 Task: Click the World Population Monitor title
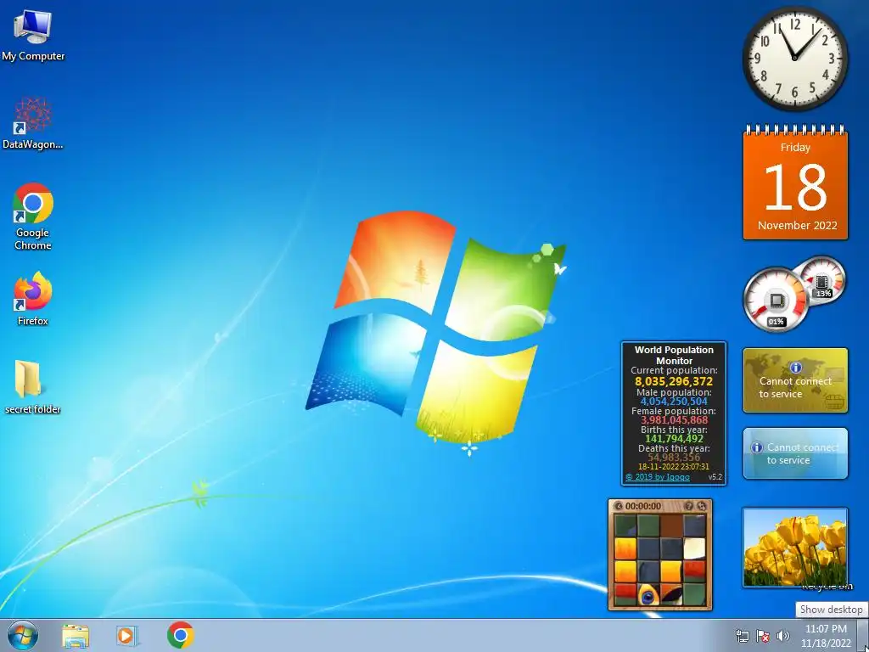point(674,355)
